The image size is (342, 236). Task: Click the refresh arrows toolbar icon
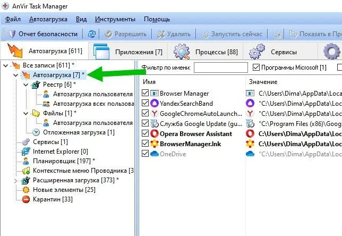point(91,34)
